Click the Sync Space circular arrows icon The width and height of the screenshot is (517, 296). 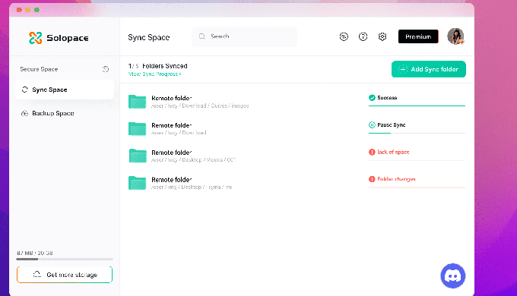[x=25, y=90]
